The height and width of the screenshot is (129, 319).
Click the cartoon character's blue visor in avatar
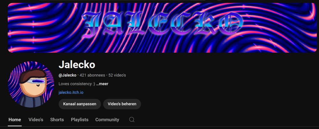tap(36, 81)
